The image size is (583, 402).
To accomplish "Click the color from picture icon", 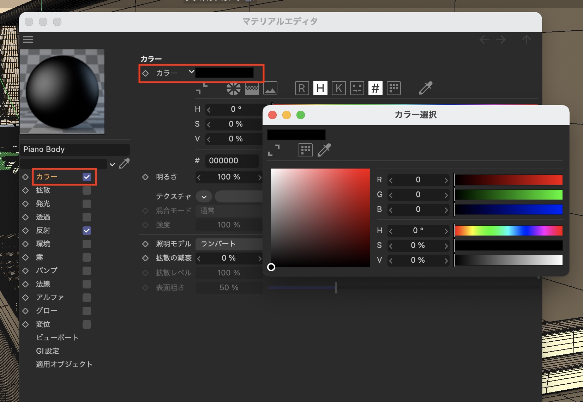I will [x=270, y=89].
